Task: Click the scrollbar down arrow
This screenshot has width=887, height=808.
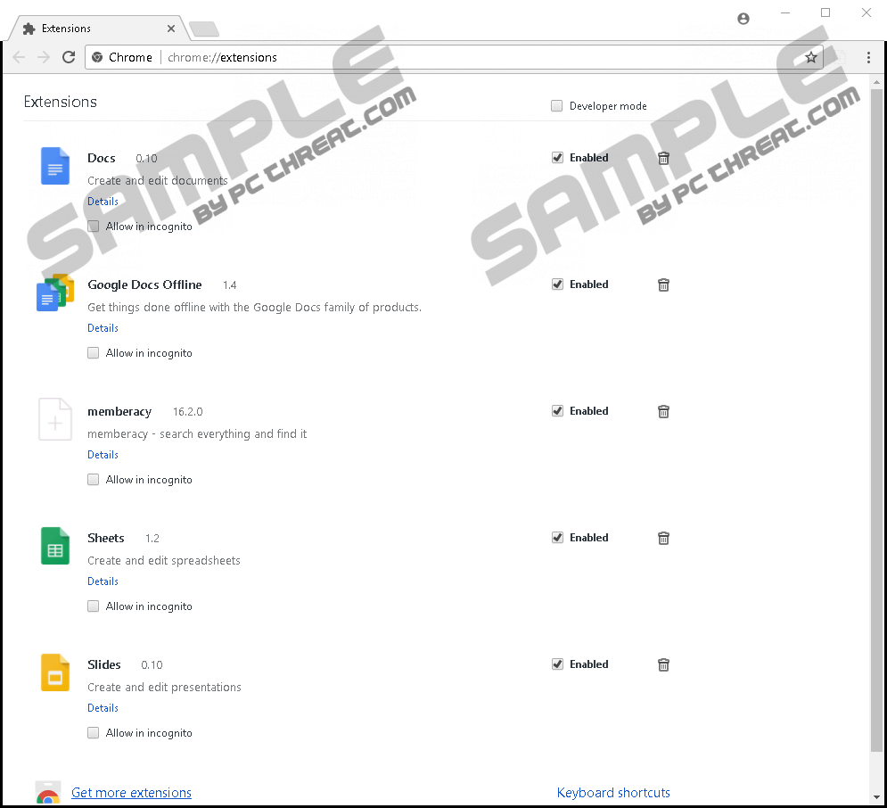Action: pyautogui.click(x=876, y=797)
